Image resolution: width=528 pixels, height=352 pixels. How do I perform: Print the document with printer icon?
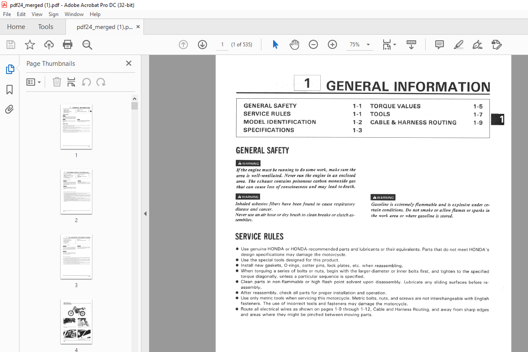68,45
